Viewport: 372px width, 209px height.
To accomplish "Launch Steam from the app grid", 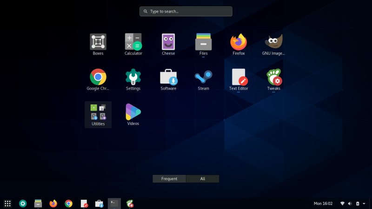I will click(203, 77).
